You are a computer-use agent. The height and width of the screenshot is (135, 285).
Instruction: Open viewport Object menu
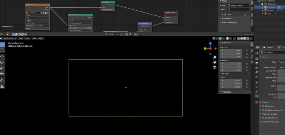41,38
